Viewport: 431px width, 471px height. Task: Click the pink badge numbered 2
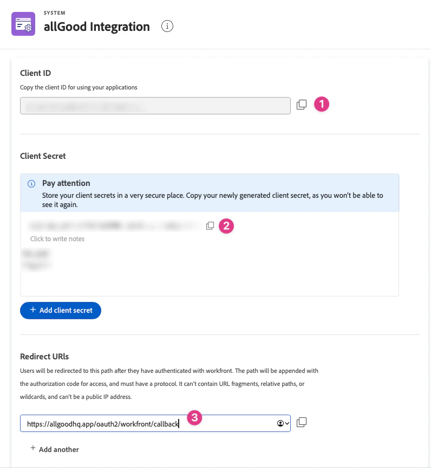[x=226, y=226]
